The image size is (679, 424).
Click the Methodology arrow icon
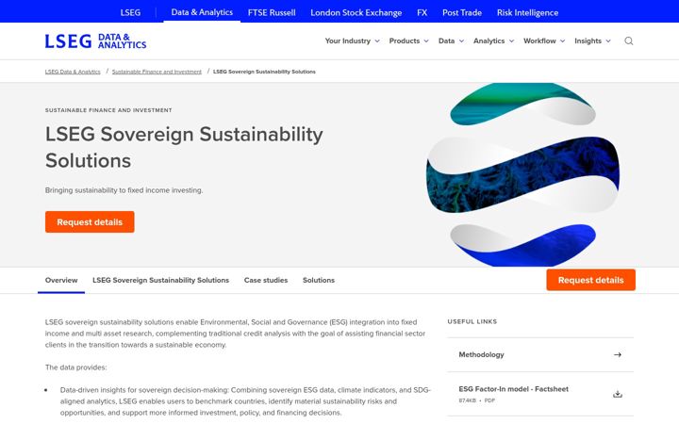click(618, 355)
